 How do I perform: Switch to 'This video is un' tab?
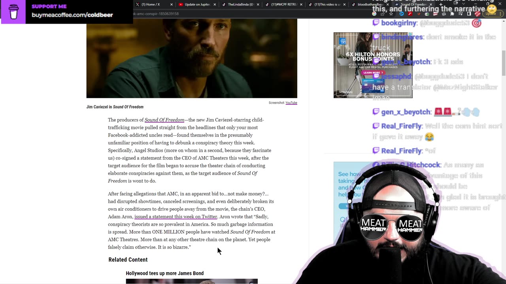327,4
